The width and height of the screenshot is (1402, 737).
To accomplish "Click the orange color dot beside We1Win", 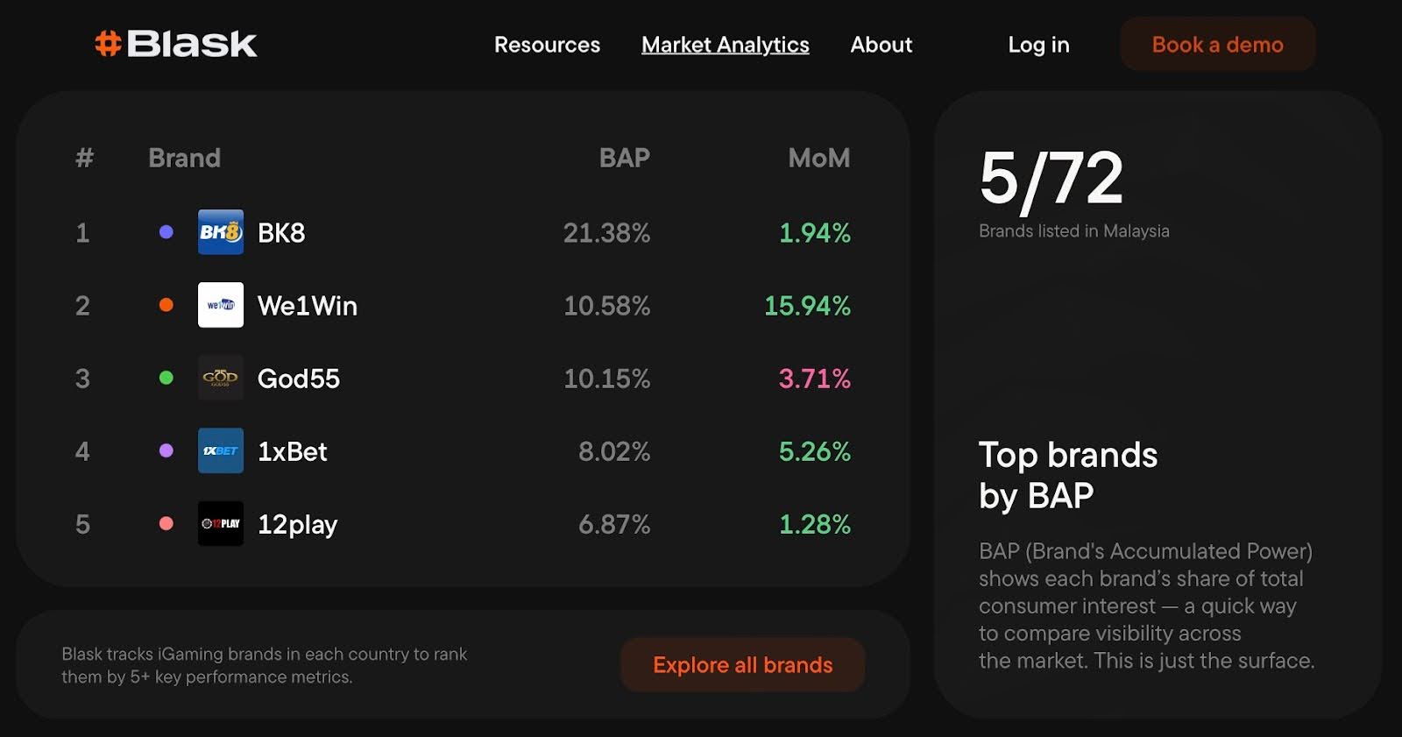I will (166, 305).
